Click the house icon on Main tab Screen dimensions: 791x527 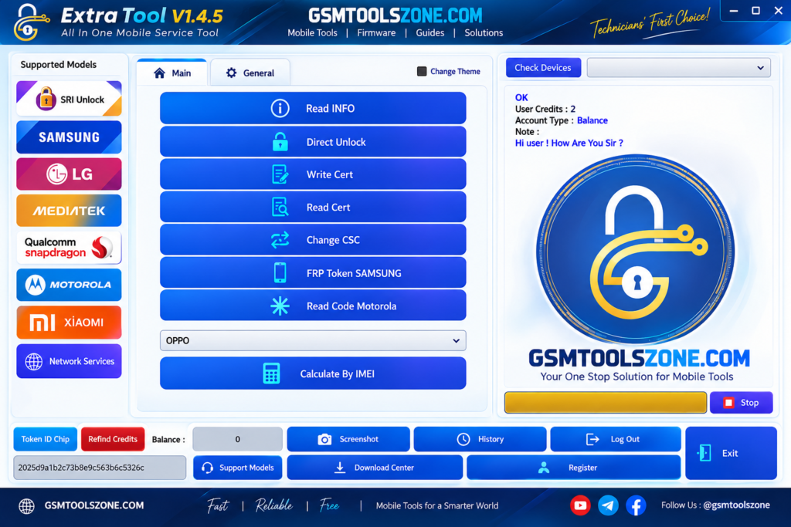pyautogui.click(x=159, y=73)
